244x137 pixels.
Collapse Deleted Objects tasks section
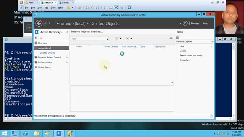212,41
